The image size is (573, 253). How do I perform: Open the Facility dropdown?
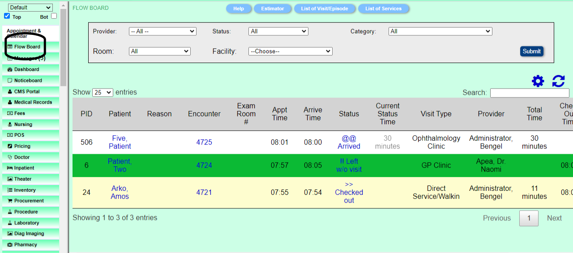click(290, 51)
